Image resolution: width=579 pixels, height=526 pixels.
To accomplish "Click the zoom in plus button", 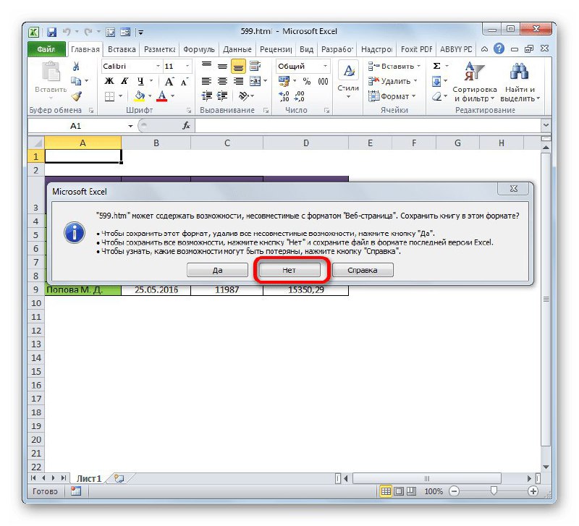I will click(533, 491).
